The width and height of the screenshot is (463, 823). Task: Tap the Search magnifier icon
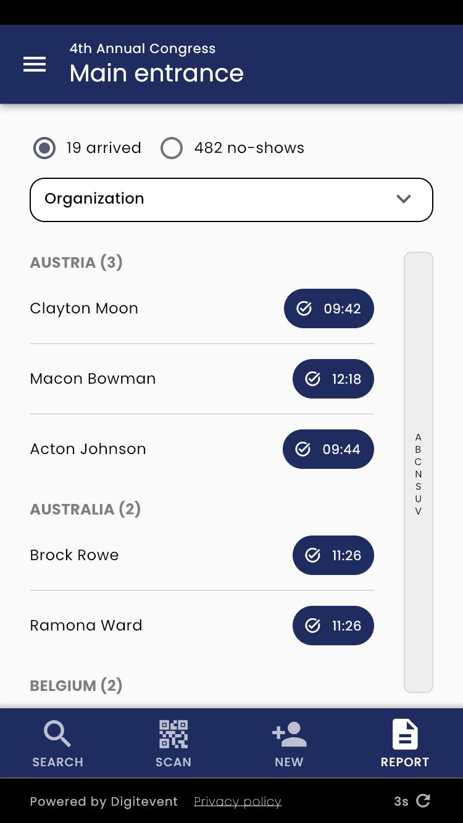57,734
